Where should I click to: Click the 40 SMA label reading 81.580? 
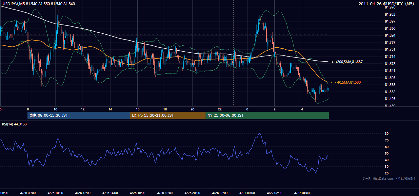[346, 82]
